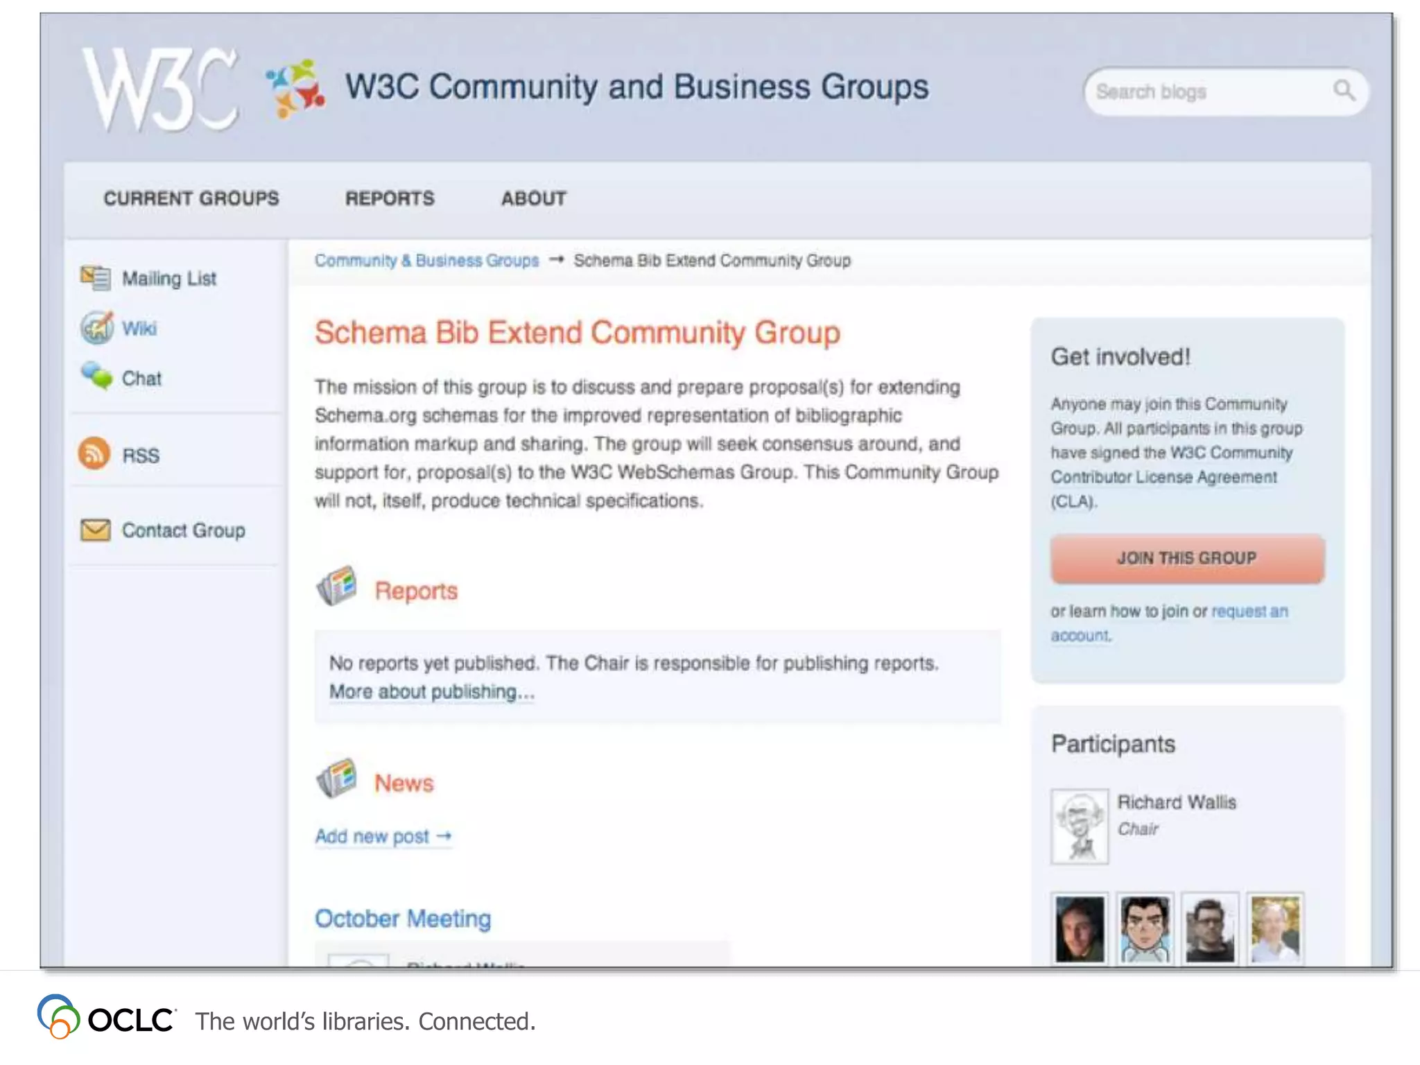Open the Chat bubbles icon

(x=96, y=376)
